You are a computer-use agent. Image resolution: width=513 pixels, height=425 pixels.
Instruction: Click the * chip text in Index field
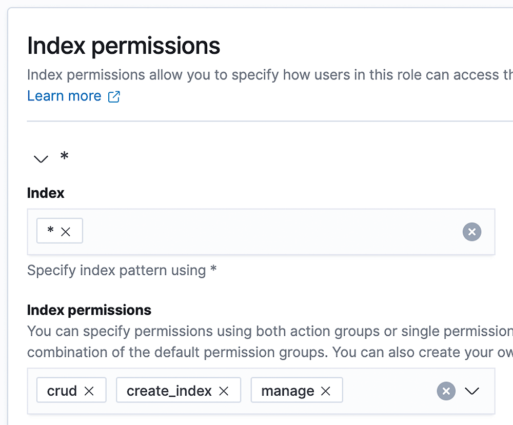pyautogui.click(x=50, y=231)
